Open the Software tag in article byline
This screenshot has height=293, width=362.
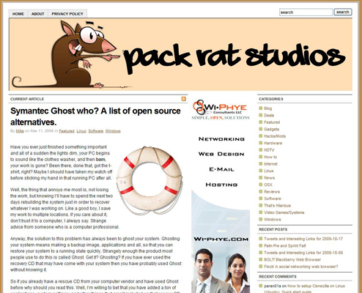click(96, 131)
